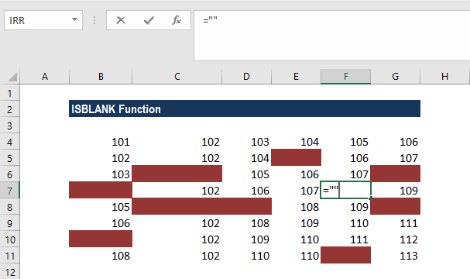The width and height of the screenshot is (470, 279).
Task: Select cell G5 containing 107
Action: click(x=396, y=158)
